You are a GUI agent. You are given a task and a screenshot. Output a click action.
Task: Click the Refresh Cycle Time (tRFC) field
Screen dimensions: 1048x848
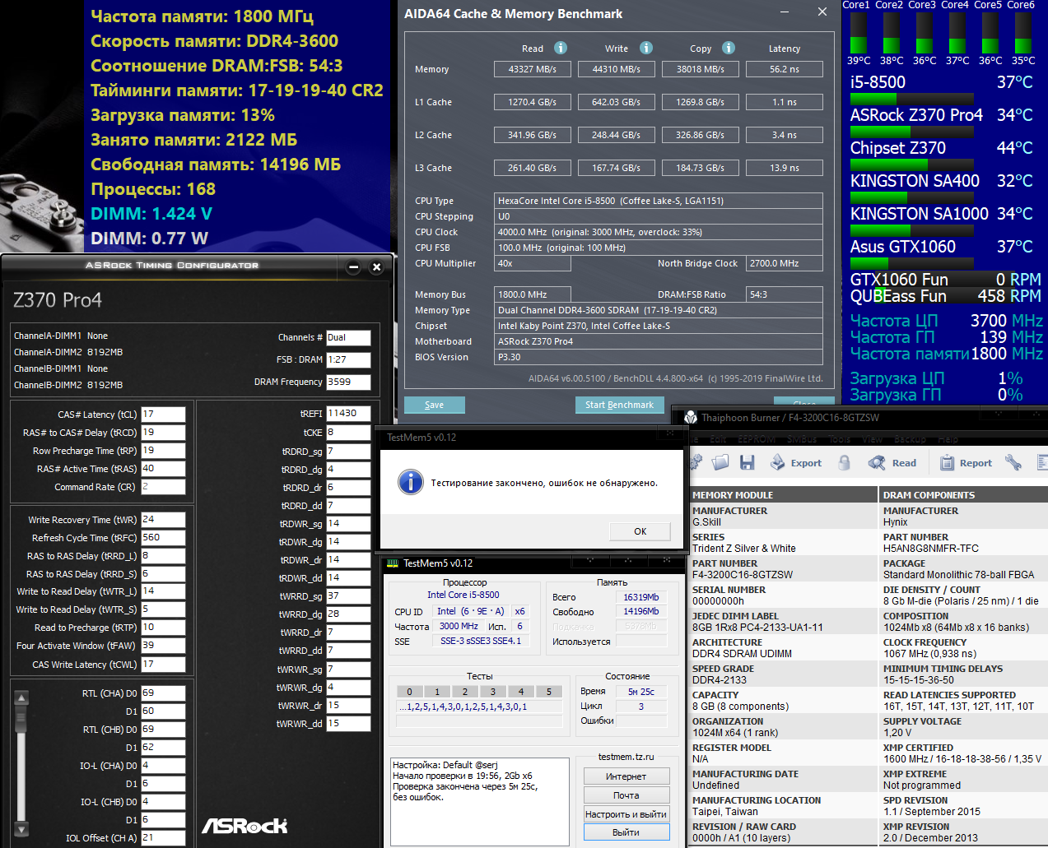[x=163, y=537]
